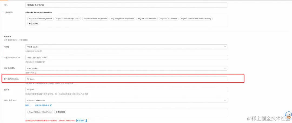Open the support assistant avatar icon

tap(288, 115)
